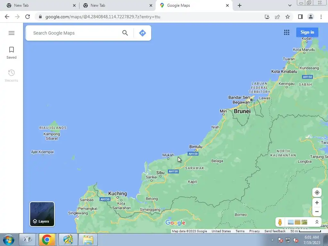Image resolution: width=328 pixels, height=246 pixels.
Task: Open a new browser tab
Action: pos(240,6)
